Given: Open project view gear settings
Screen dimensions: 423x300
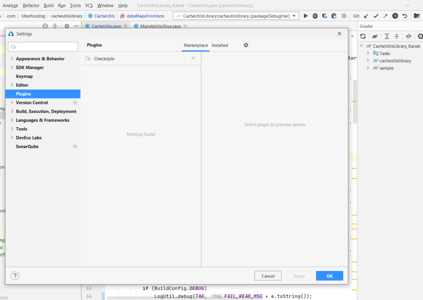Looking at the screenshot, I should coord(67,26).
